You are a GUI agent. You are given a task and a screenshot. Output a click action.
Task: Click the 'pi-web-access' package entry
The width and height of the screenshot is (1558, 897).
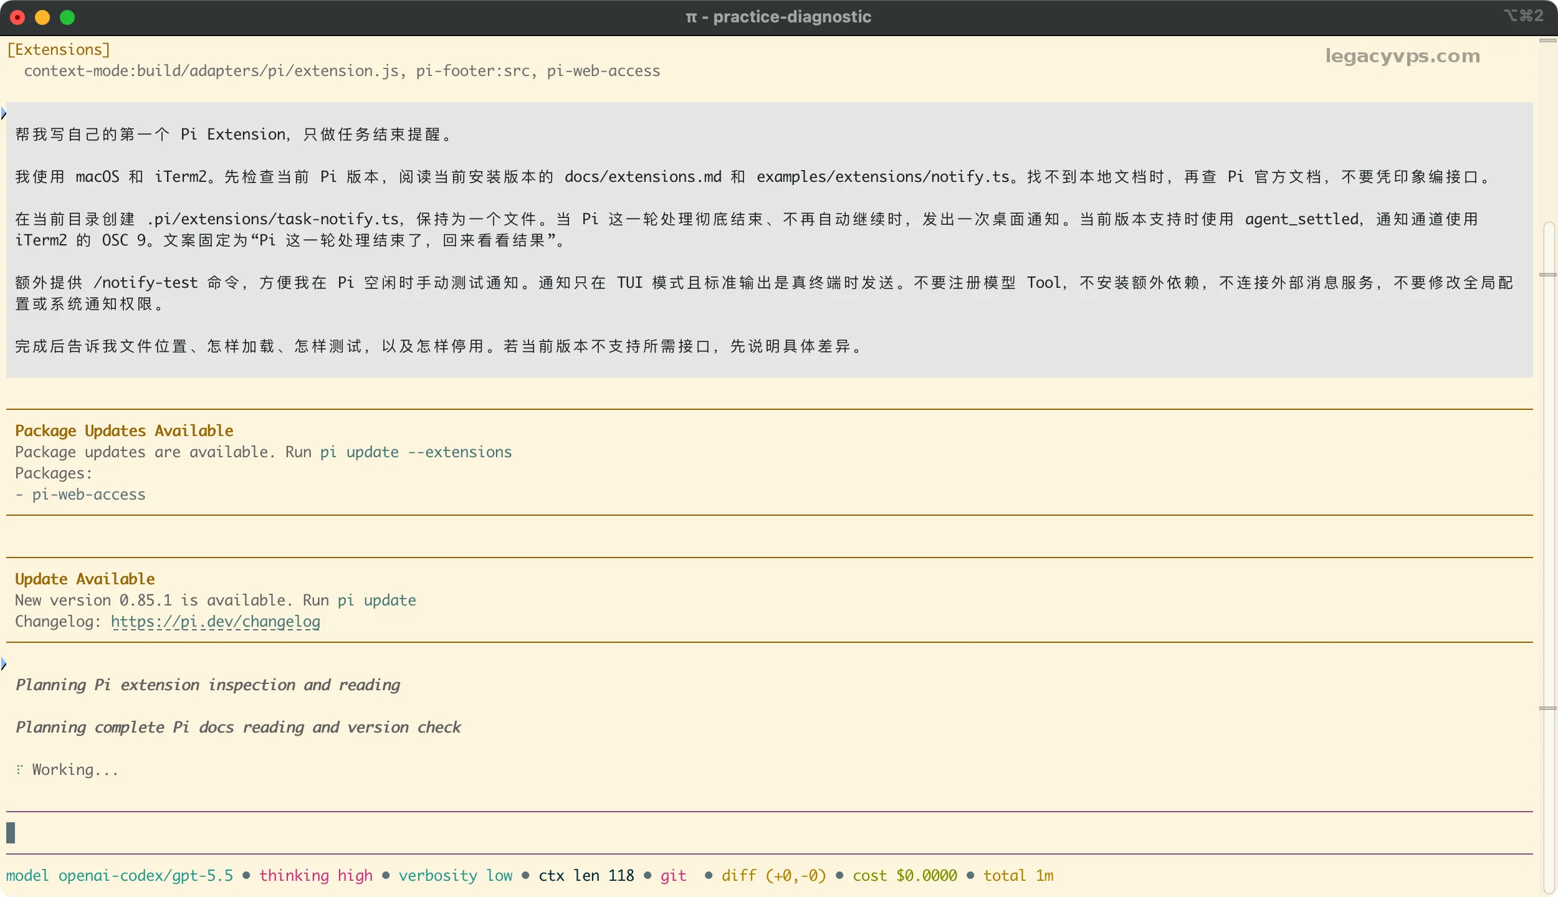tap(88, 495)
